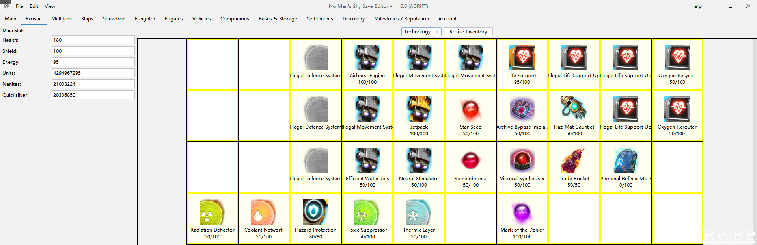Click the Resize Inventory button
Viewport: 757px width, 245px height.
tap(468, 32)
